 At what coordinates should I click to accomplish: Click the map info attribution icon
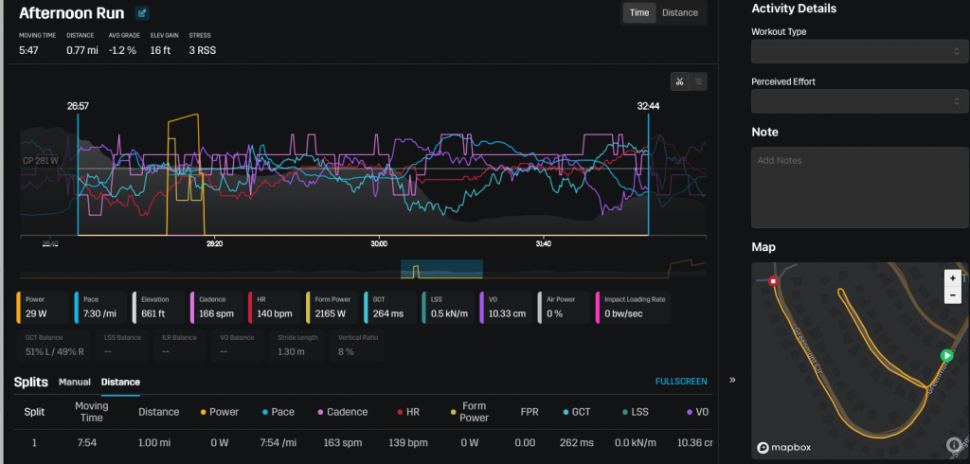pyautogui.click(x=954, y=444)
